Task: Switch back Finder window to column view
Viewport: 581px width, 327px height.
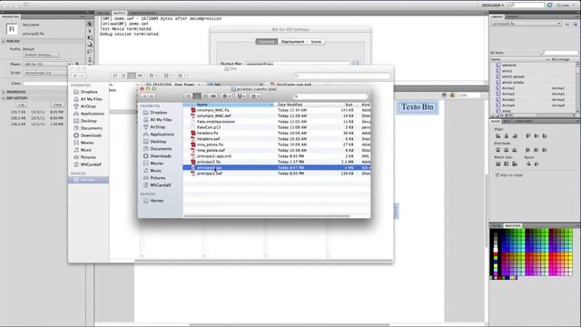Action: pos(132,75)
